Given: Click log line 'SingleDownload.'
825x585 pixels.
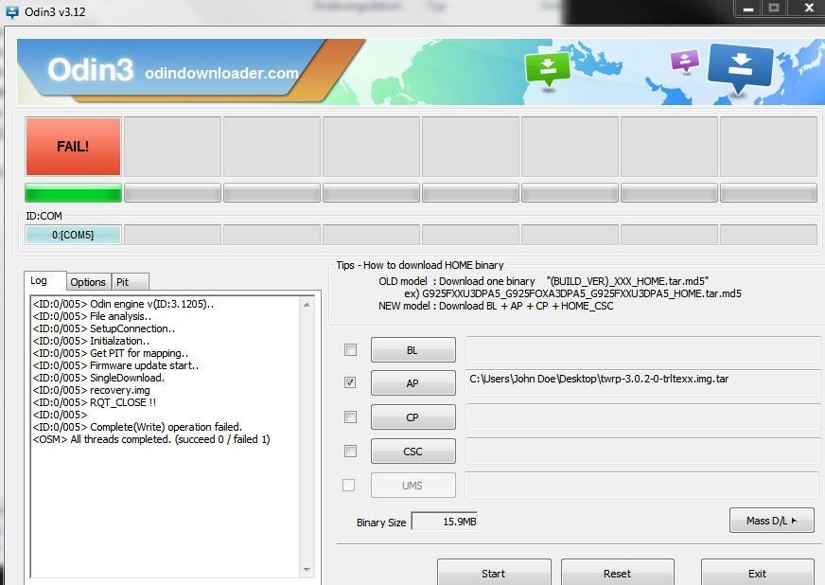Looking at the screenshot, I should click(98, 378).
